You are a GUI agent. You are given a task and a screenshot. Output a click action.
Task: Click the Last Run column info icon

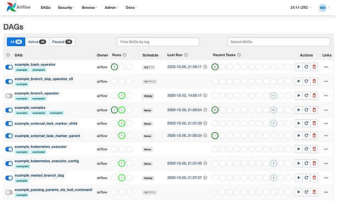pos(186,55)
